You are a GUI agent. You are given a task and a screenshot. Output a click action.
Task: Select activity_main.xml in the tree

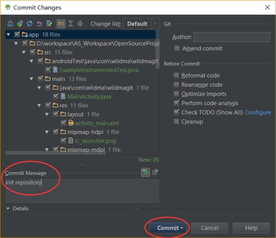[x=97, y=123]
